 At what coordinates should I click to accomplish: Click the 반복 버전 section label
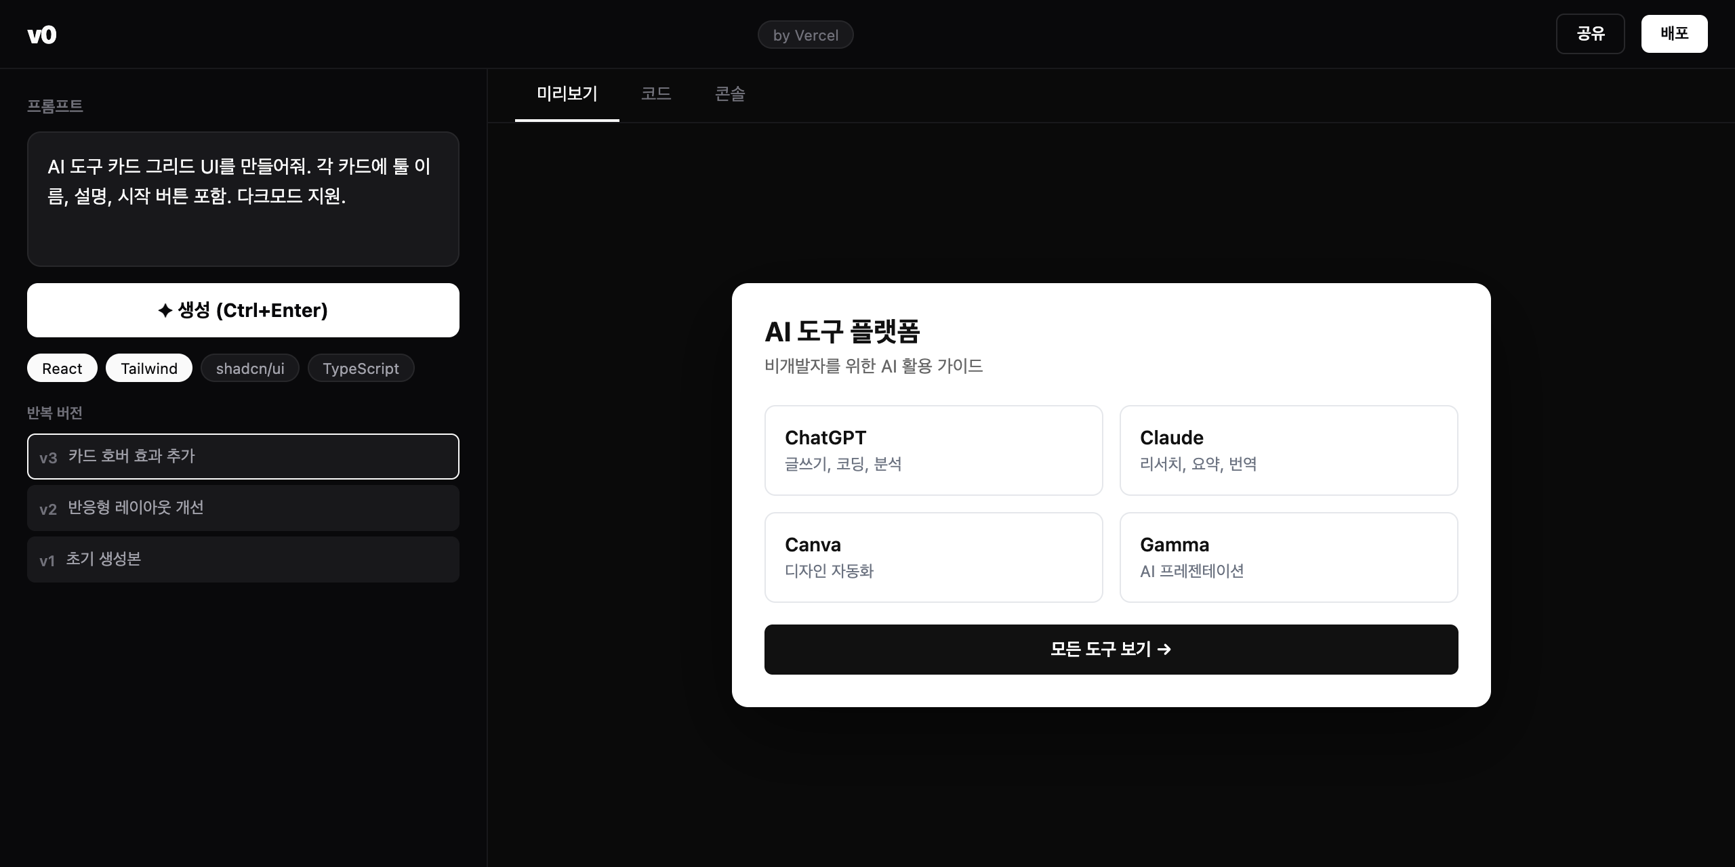(55, 413)
